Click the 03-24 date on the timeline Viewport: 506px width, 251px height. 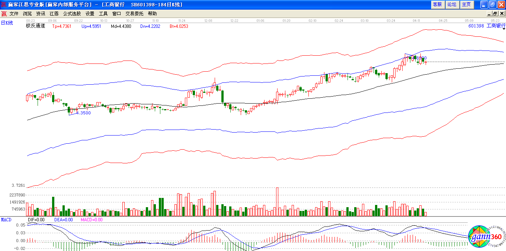[391, 20]
